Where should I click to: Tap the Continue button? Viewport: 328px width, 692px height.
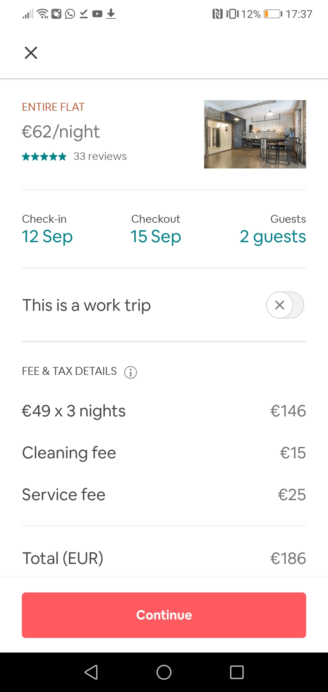[164, 615]
